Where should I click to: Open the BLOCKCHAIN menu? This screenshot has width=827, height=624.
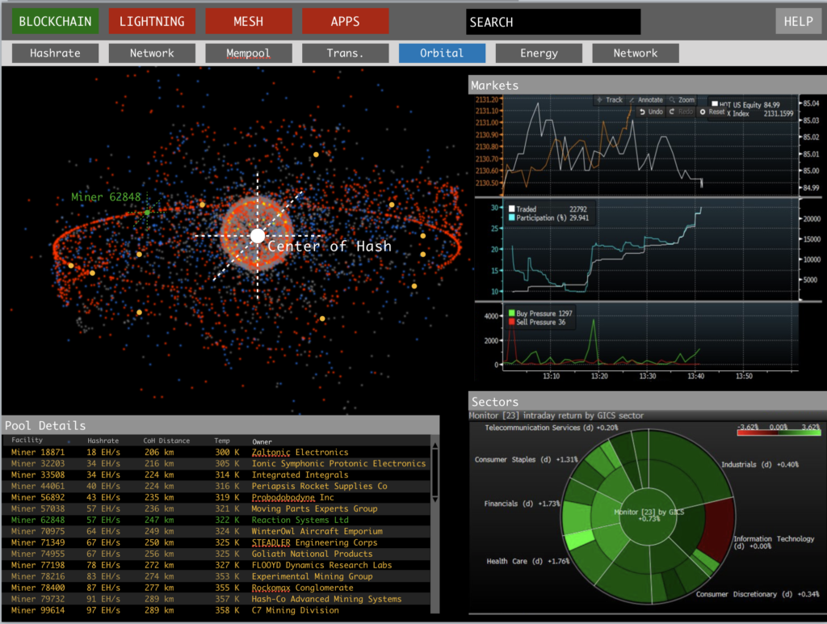(54, 21)
